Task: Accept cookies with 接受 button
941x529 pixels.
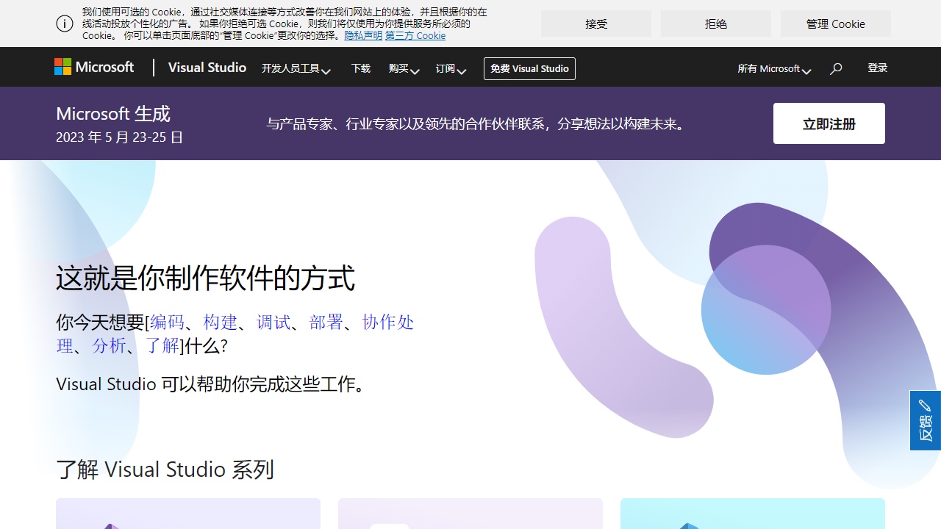Action: [x=596, y=24]
